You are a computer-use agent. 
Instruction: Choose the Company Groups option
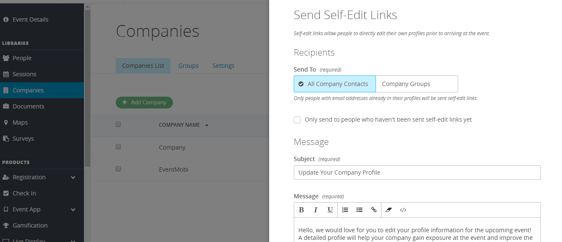[x=417, y=84]
